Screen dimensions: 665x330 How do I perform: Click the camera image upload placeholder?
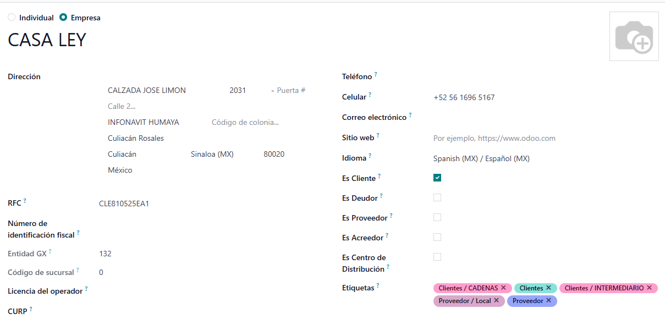(x=634, y=36)
